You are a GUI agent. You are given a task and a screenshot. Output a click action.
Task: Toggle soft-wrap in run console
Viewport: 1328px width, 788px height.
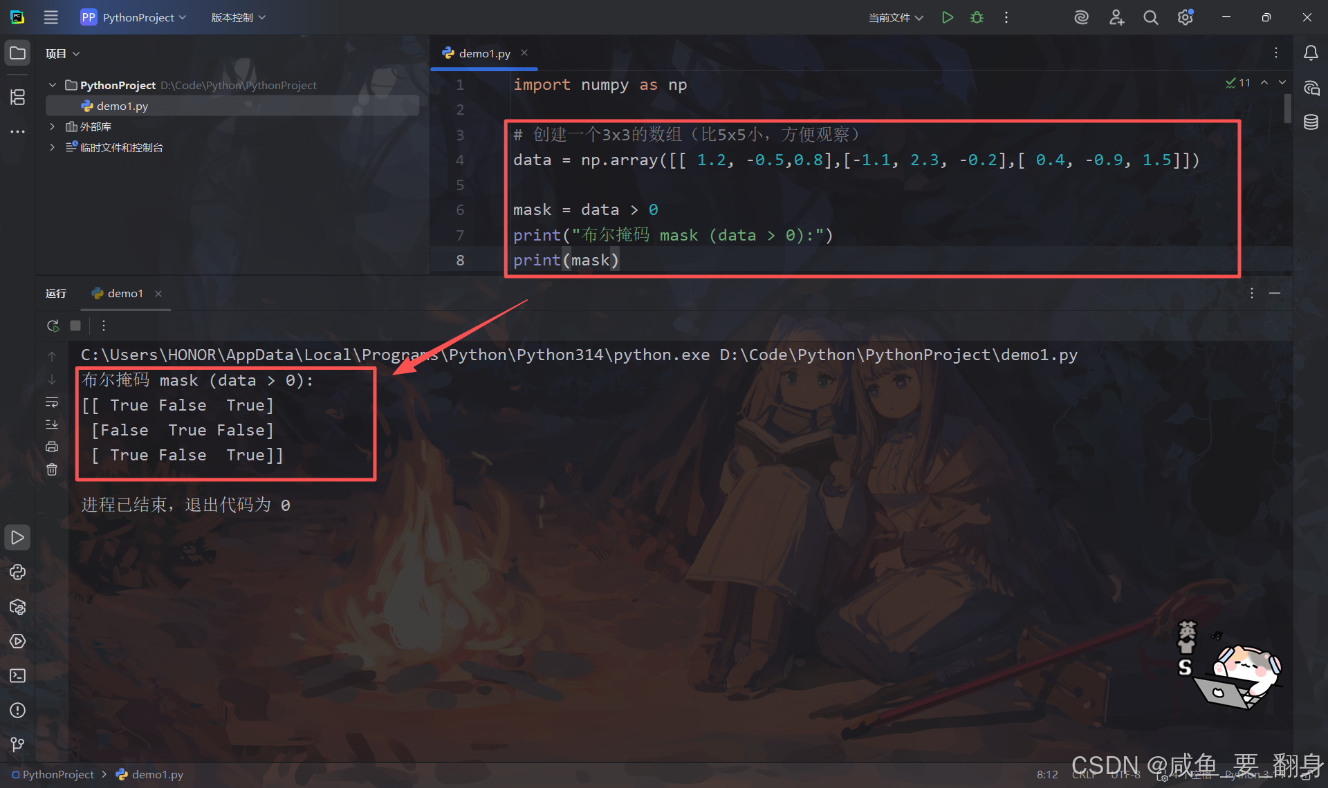[x=52, y=402]
